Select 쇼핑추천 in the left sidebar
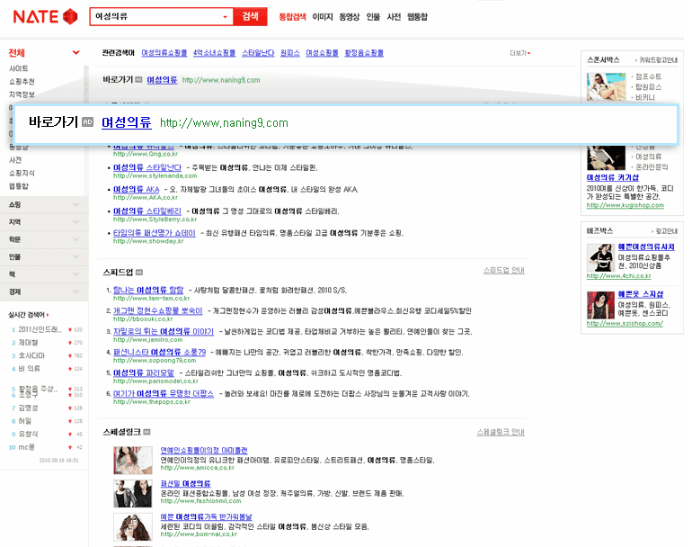Screen dimensions: 692x547 (x=22, y=81)
